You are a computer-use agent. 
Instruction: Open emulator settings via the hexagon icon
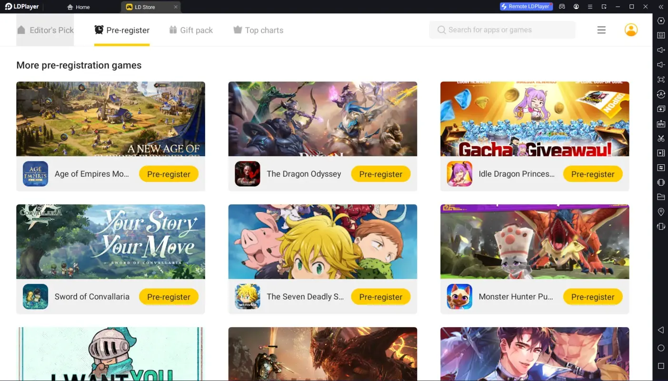click(x=661, y=20)
